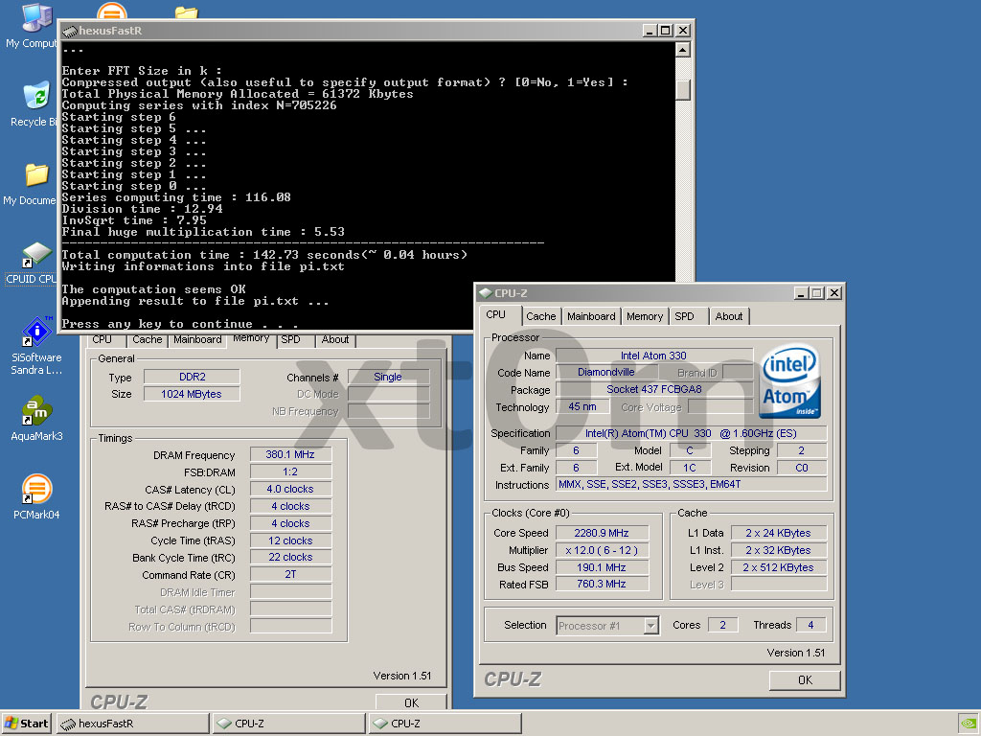Click memory Type value DDR2
This screenshot has height=736, width=981.
192,377
